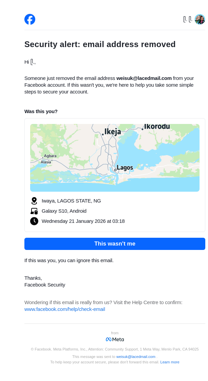The width and height of the screenshot is (208, 381).
Task: Click the Ikorodu label on the map
Action: click(157, 127)
